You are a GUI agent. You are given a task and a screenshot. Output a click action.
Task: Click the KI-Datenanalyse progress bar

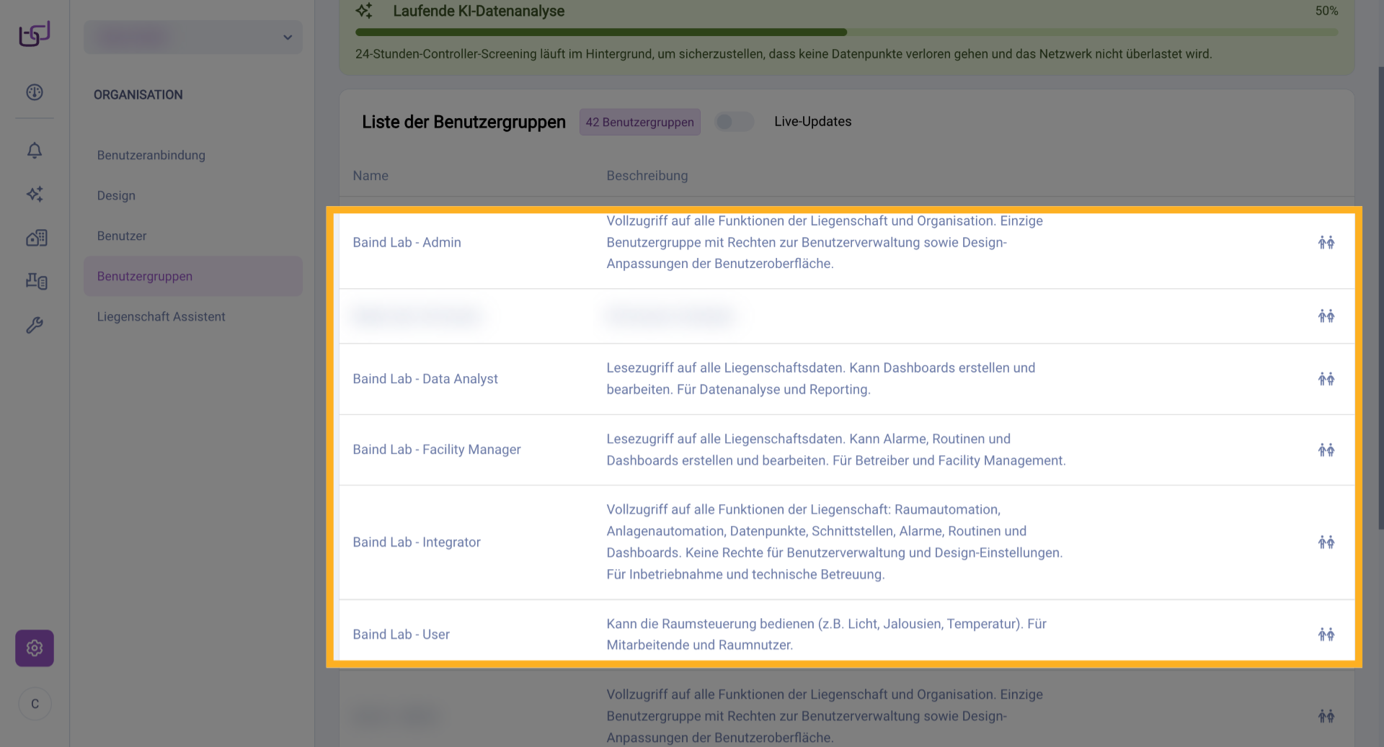[x=846, y=32]
